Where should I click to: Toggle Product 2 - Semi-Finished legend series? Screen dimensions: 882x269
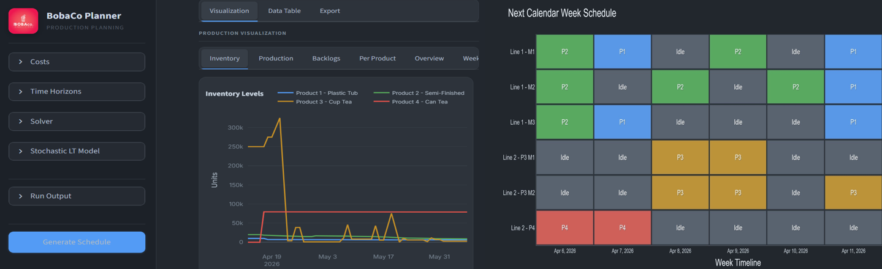click(419, 93)
